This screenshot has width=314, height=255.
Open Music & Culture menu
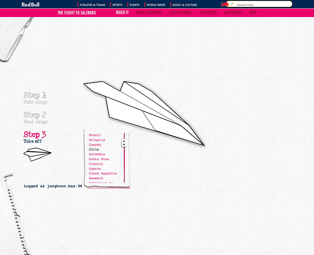pos(184,5)
